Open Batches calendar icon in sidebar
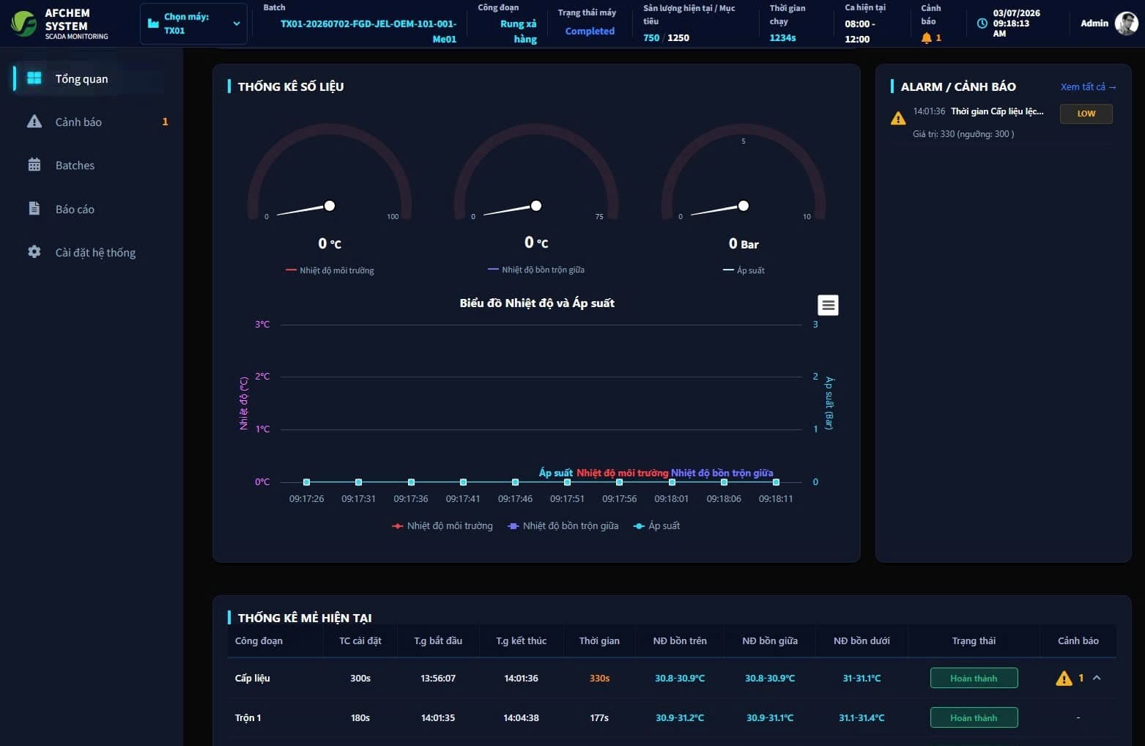This screenshot has height=746, width=1145. [x=34, y=165]
